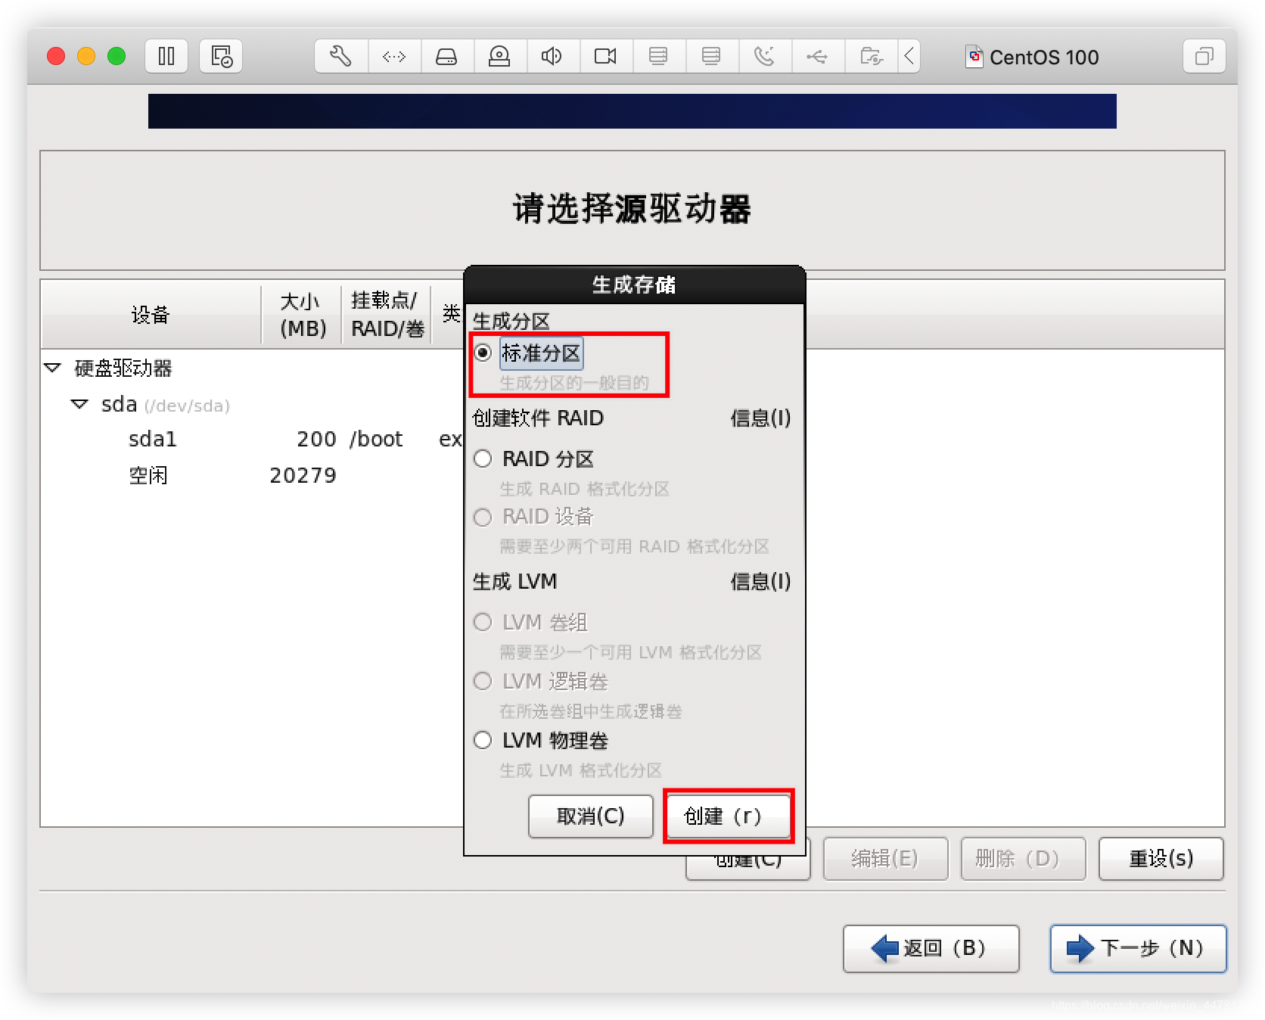
Task: Click the sound output icon in the toolbar
Action: click(553, 56)
